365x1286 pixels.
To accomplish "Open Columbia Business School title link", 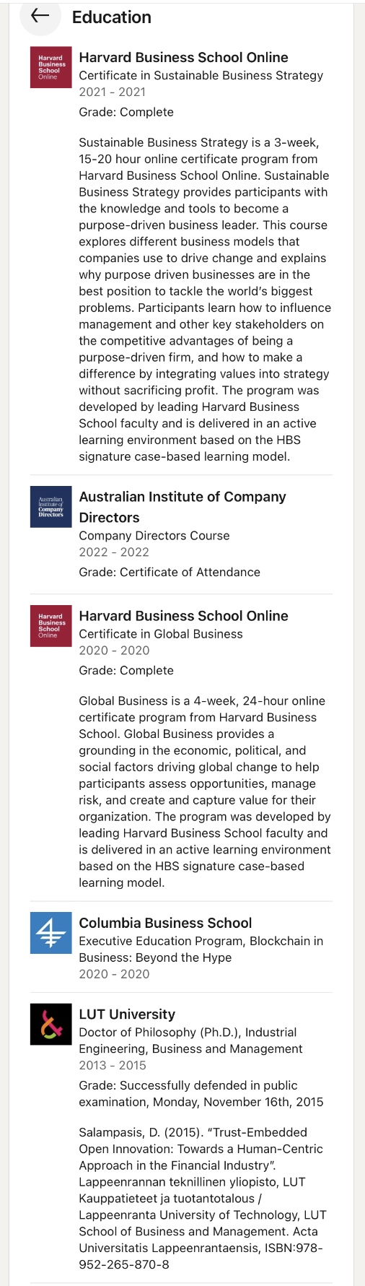I will [165, 923].
